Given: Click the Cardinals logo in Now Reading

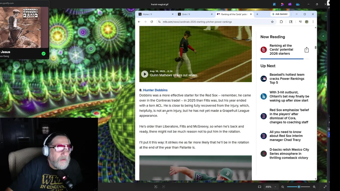Looking at the screenshot, I should point(263,50).
